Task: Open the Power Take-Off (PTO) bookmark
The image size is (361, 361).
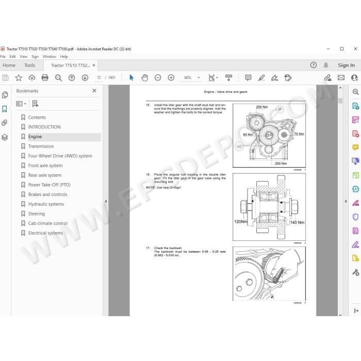Action: click(50, 185)
